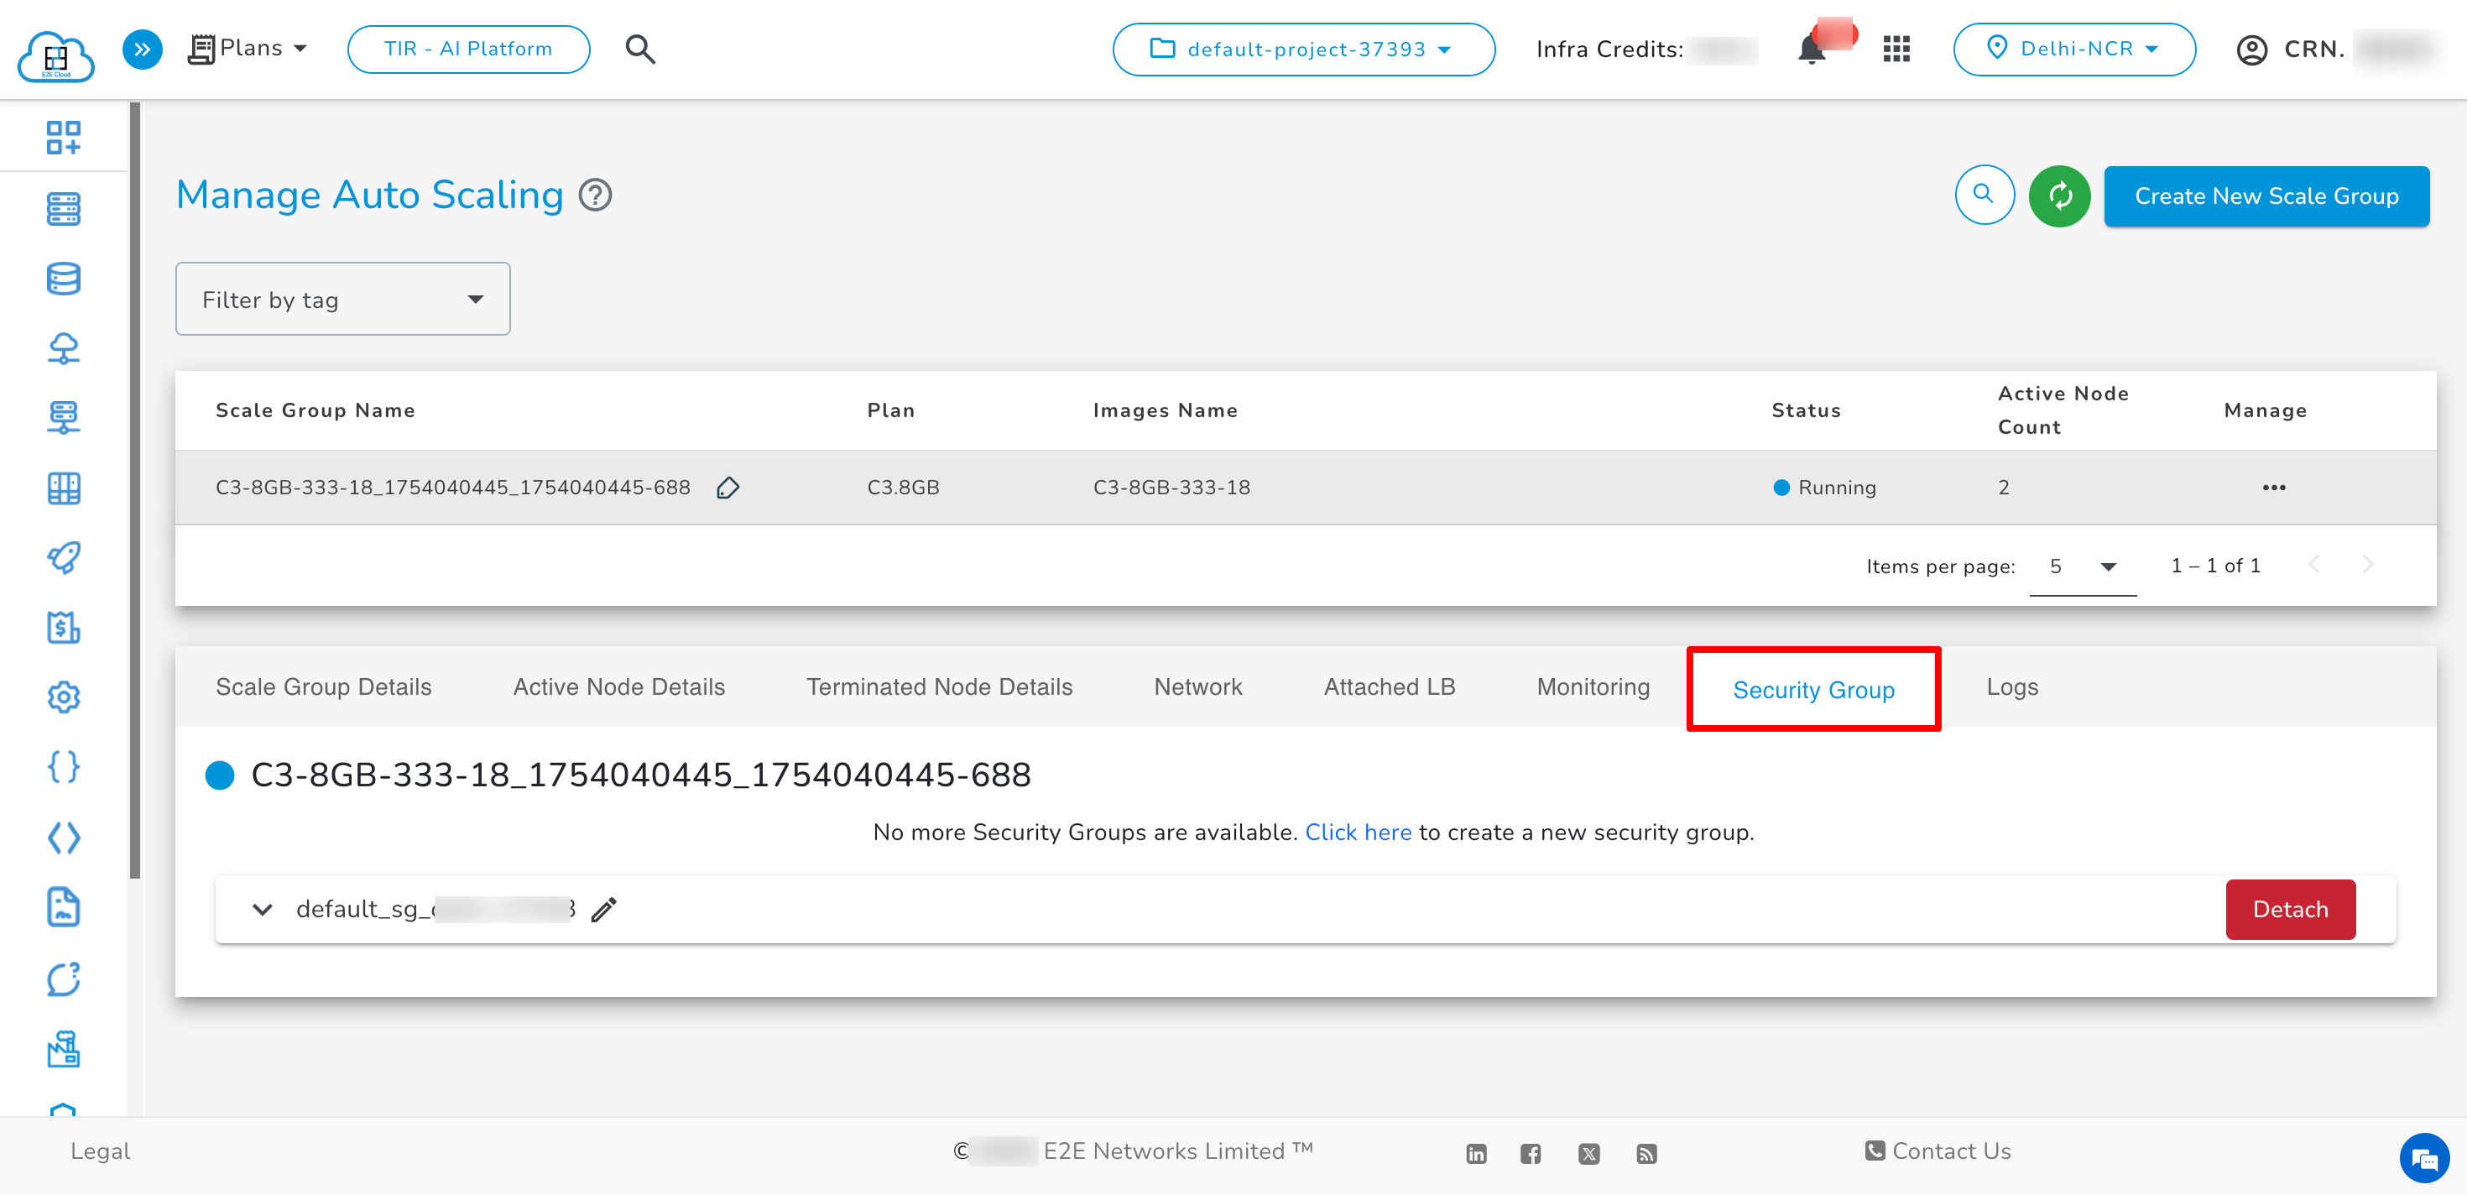Viewport: 2467px width, 1195px height.
Task: Open the Delhi-NCR region selector
Action: (x=2074, y=49)
